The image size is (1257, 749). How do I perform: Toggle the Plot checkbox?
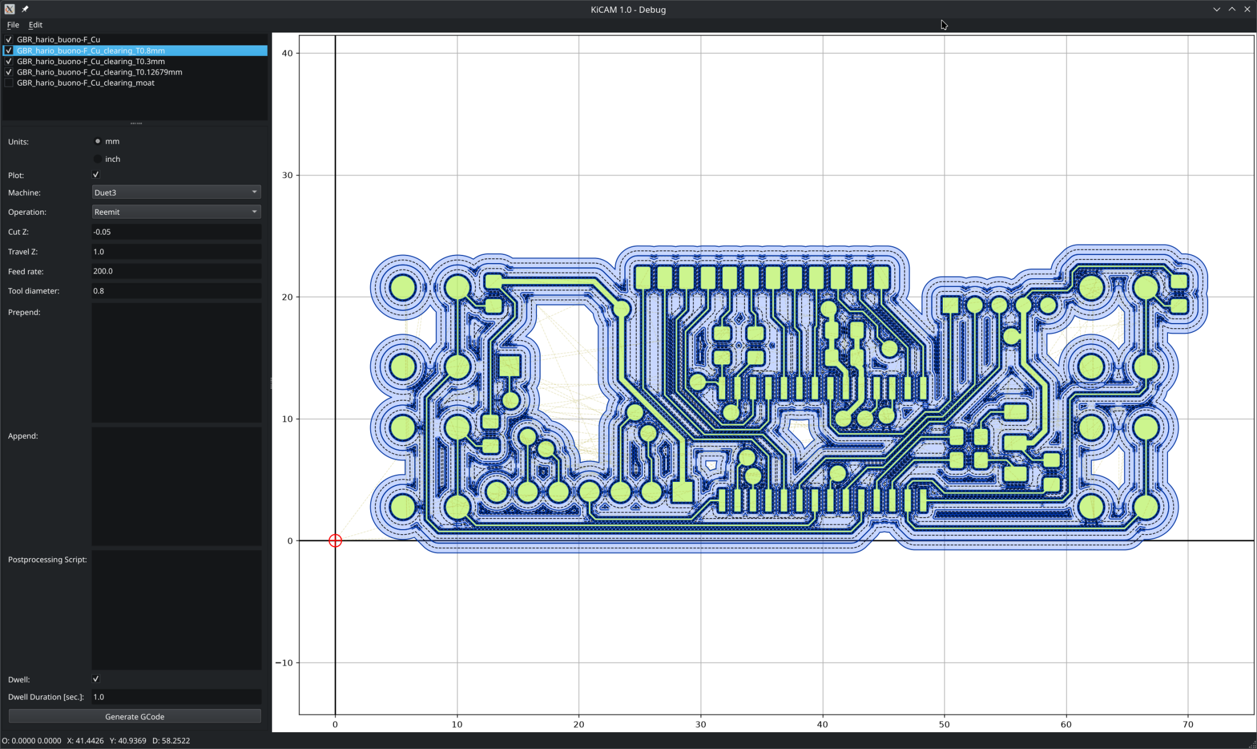click(x=96, y=175)
